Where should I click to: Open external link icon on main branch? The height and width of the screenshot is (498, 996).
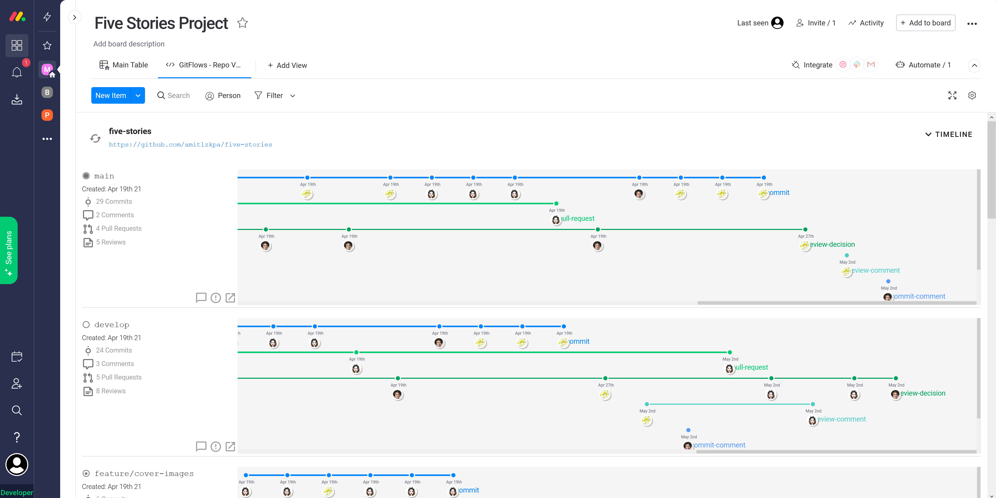point(230,298)
